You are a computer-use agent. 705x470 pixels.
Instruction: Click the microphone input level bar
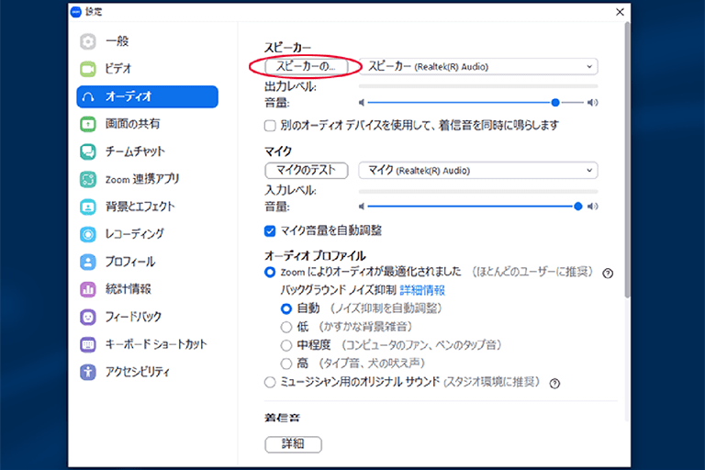(478, 192)
